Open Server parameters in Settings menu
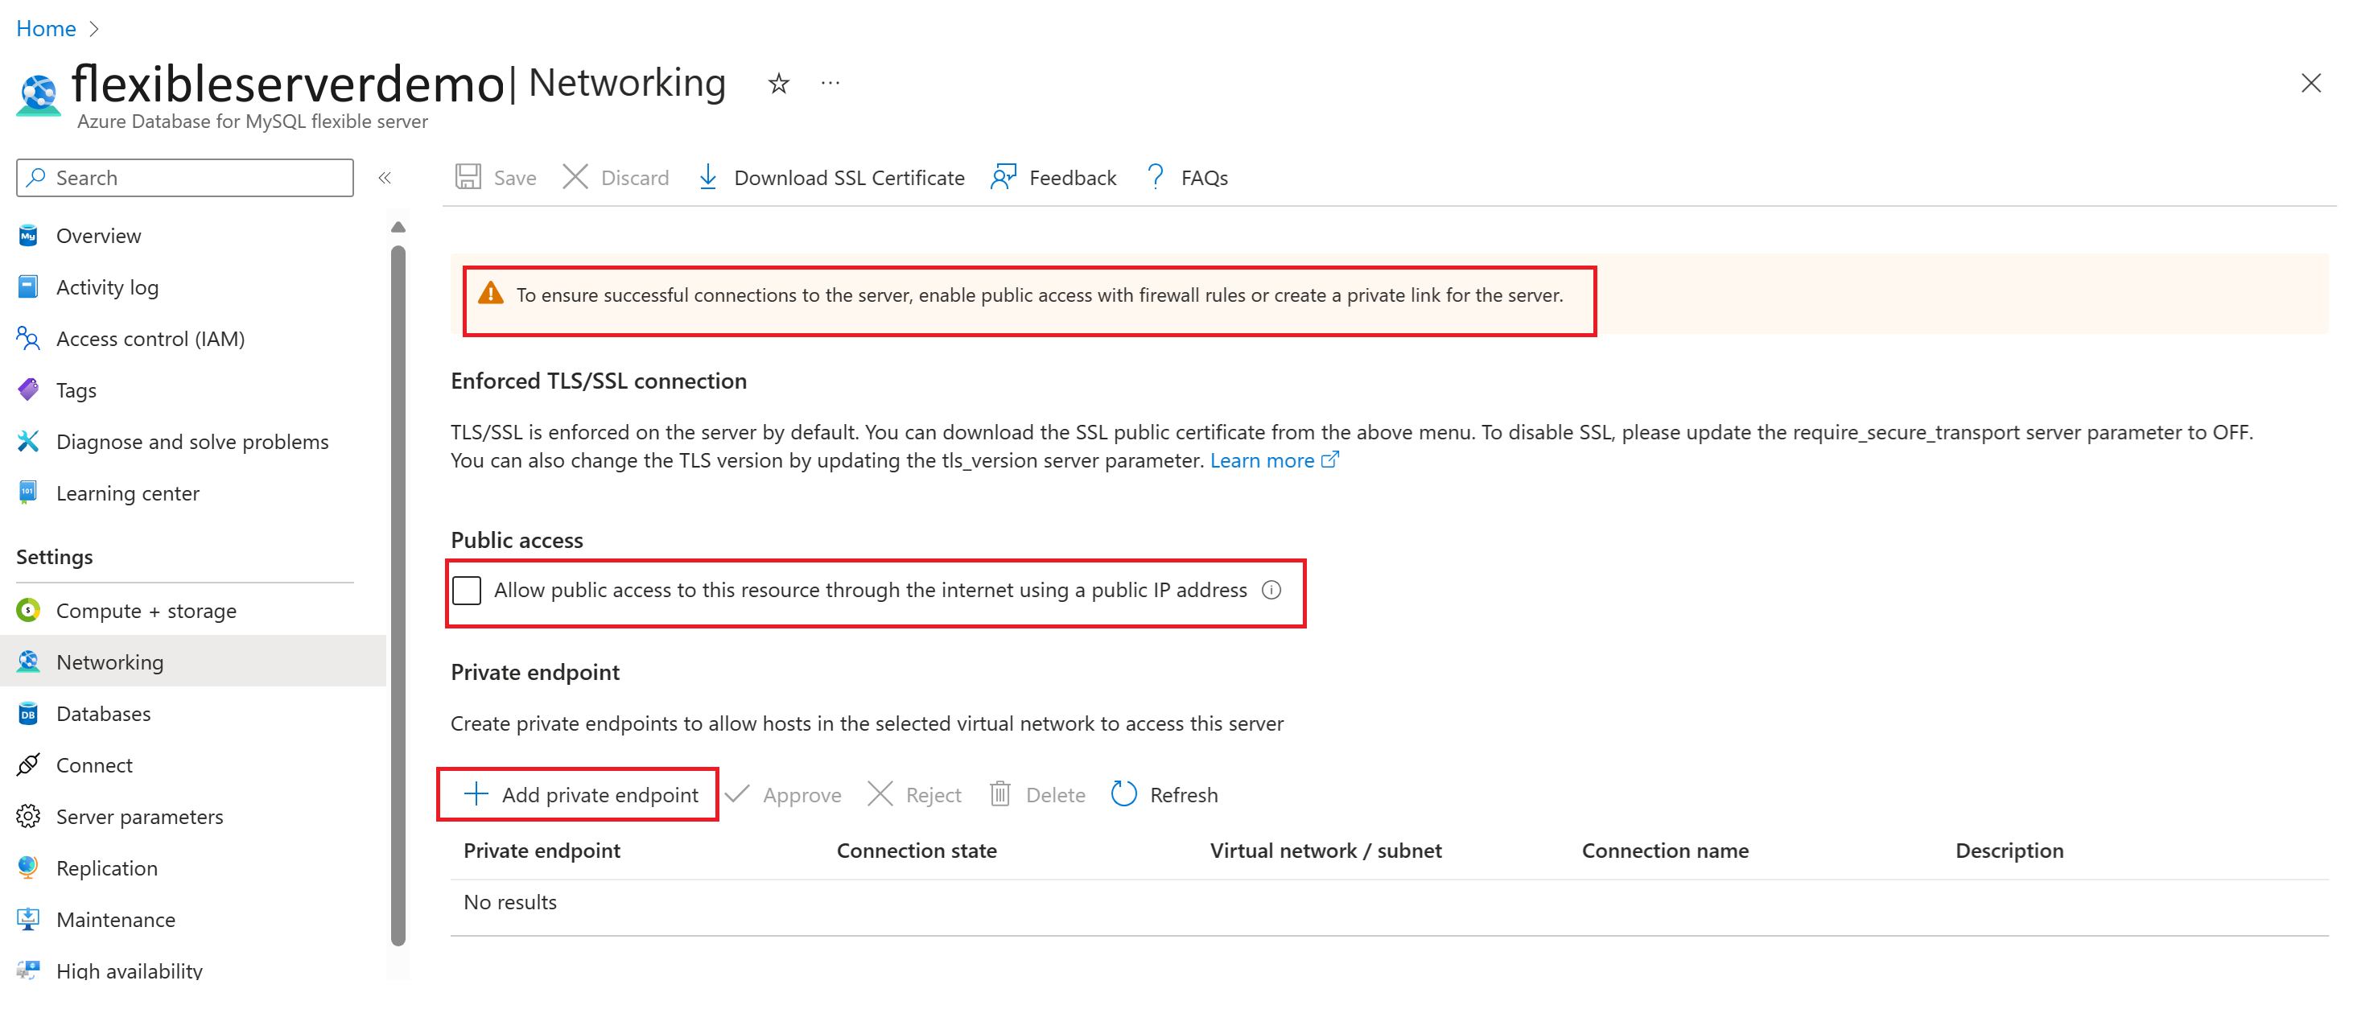Screen dimensions: 2353x1026 [x=140, y=816]
